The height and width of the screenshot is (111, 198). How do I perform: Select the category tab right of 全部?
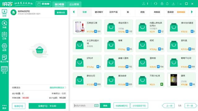(99, 12)
